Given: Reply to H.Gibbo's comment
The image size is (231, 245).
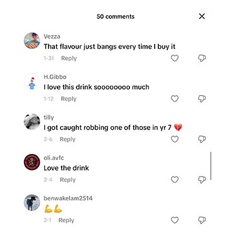Looking at the screenshot, I should coord(69,99).
